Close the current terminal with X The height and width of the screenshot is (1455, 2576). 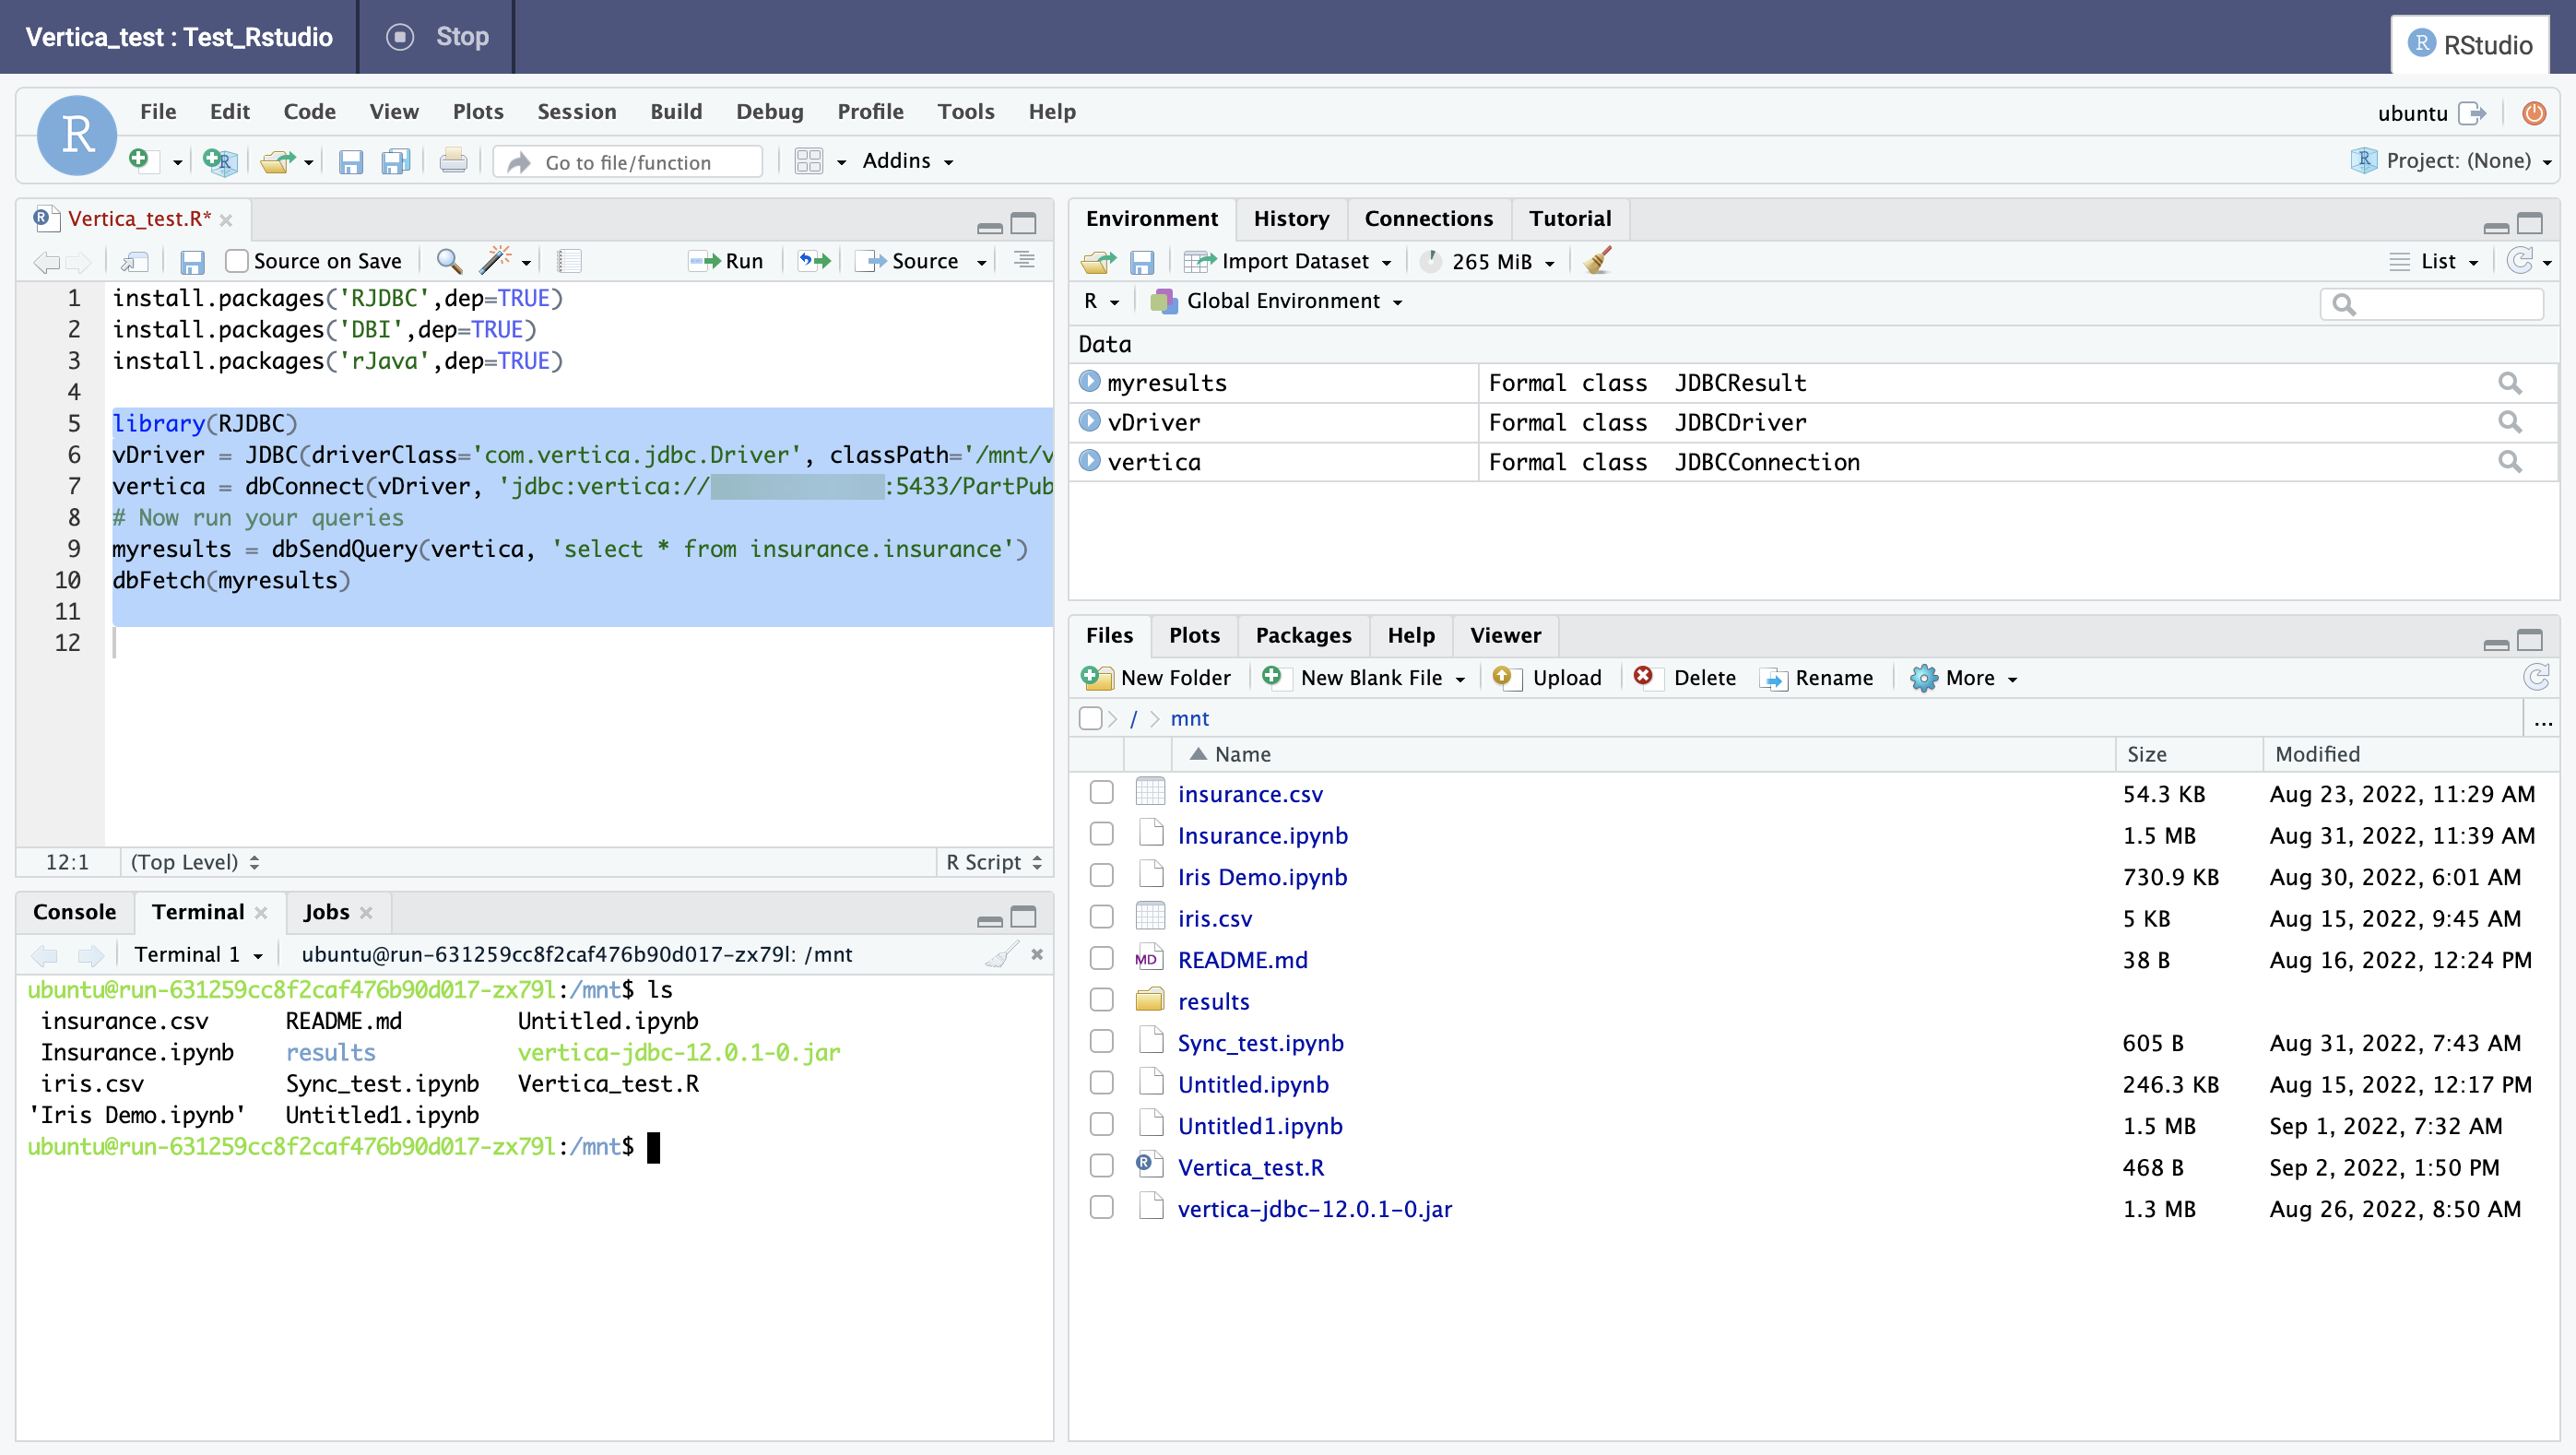coord(1037,954)
